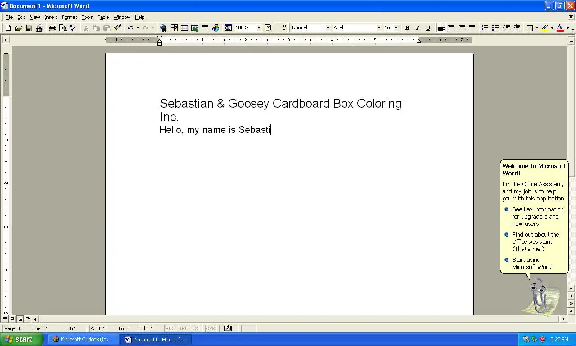Click the vertical scrollbar down arrow
Image resolution: width=576 pixels, height=346 pixels.
571,288
